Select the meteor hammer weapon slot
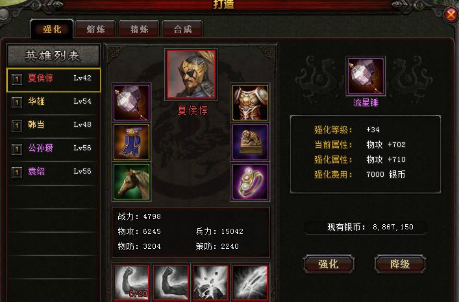The width and height of the screenshot is (459, 302). point(131,102)
